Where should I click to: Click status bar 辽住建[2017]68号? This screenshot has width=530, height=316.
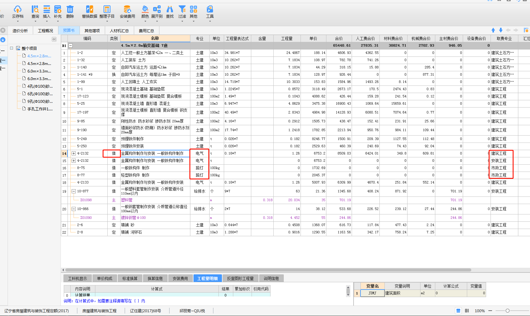146,311
